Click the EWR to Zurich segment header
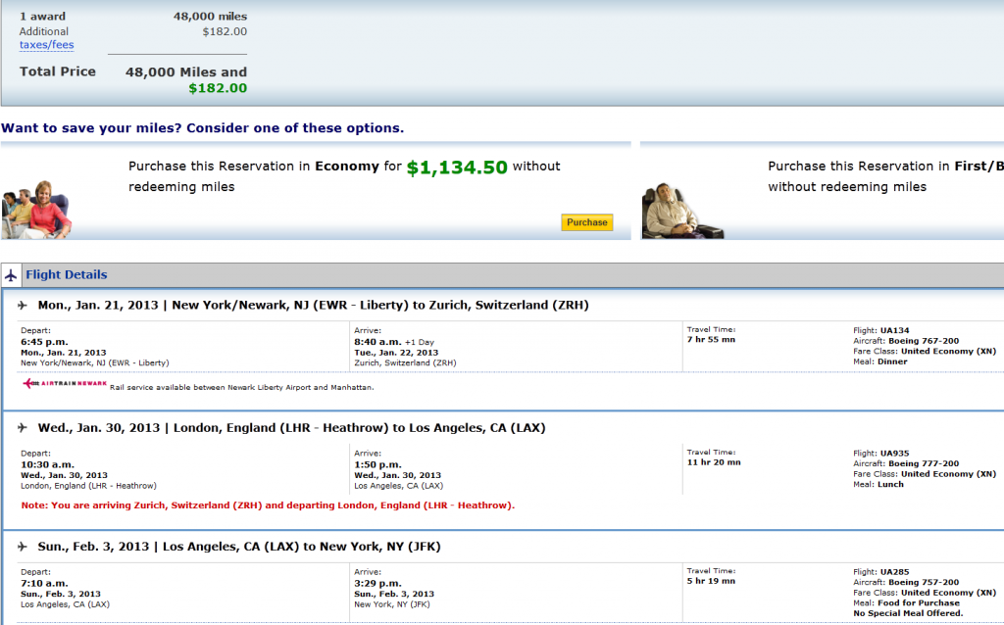 click(313, 305)
